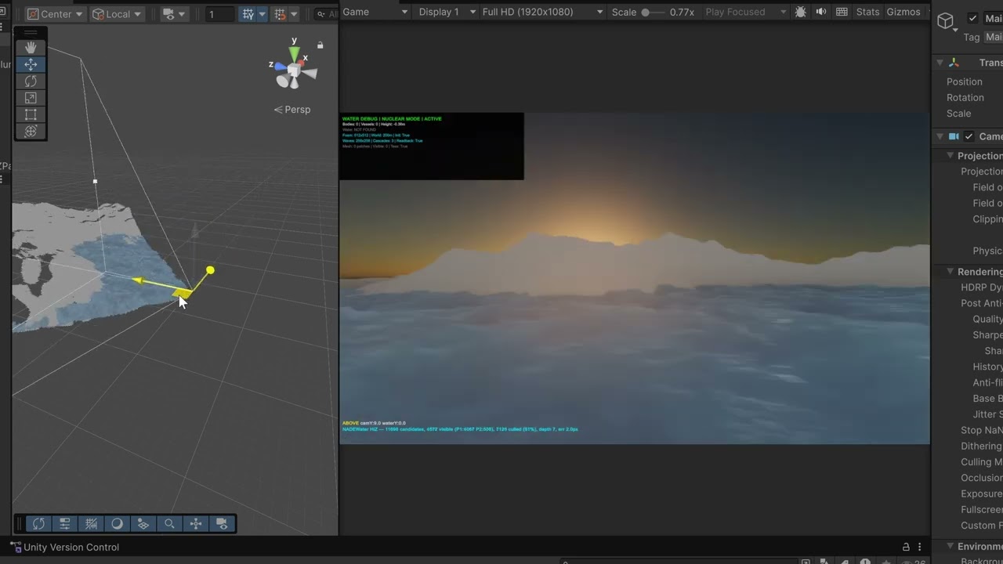The image size is (1003, 564).
Task: Open Full HD (1920x1080) resolution dropdown
Action: point(542,12)
